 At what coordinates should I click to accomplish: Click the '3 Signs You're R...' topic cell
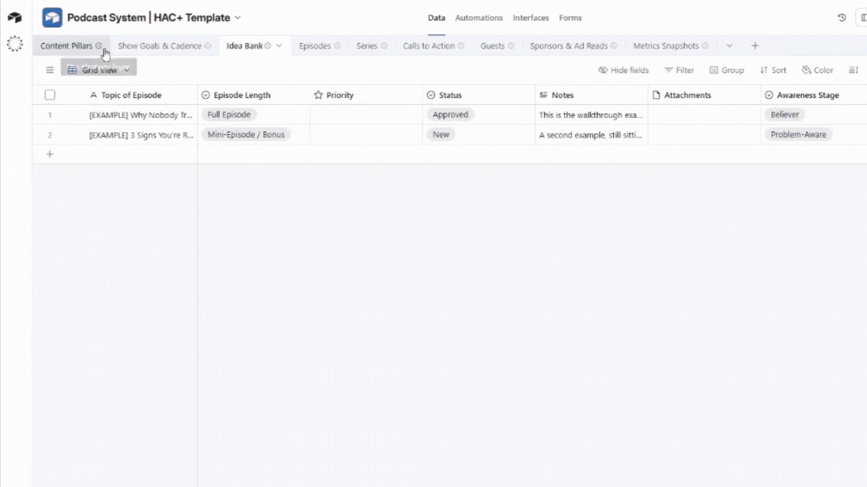(x=141, y=135)
